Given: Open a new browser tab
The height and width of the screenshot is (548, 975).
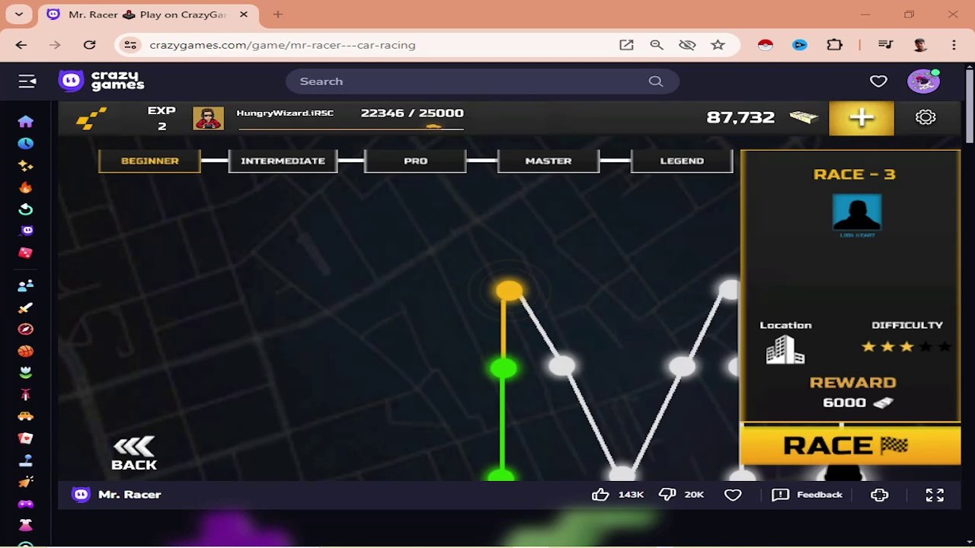Looking at the screenshot, I should point(278,14).
